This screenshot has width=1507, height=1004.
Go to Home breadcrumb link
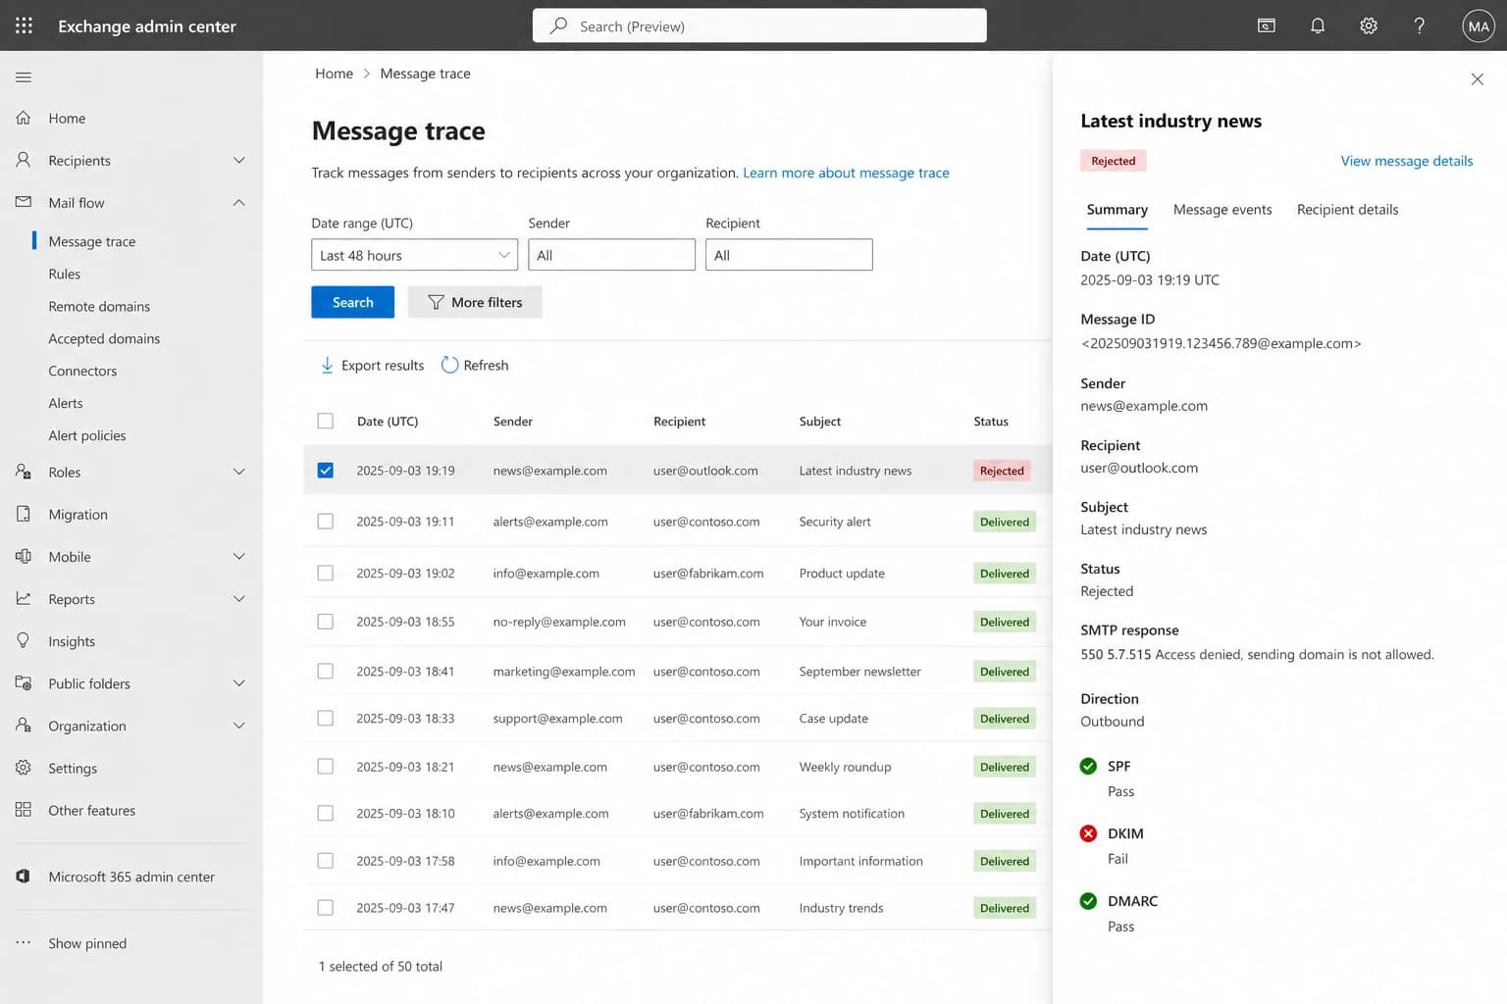coord(334,74)
